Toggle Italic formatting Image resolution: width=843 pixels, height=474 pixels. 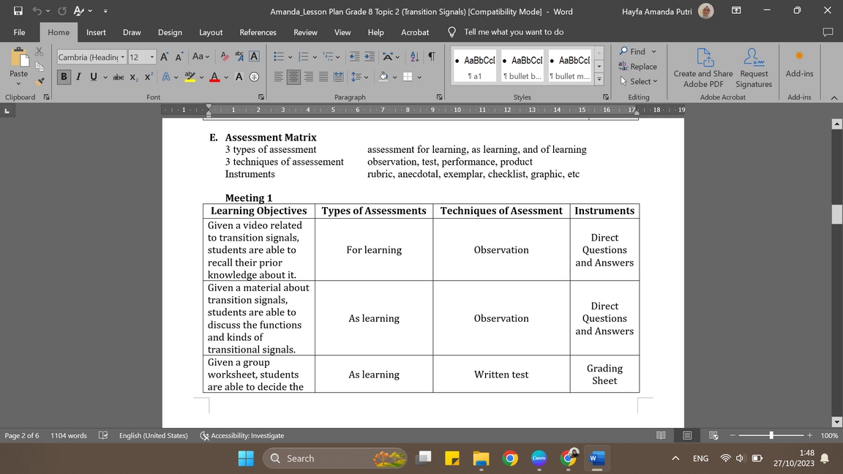(78, 77)
